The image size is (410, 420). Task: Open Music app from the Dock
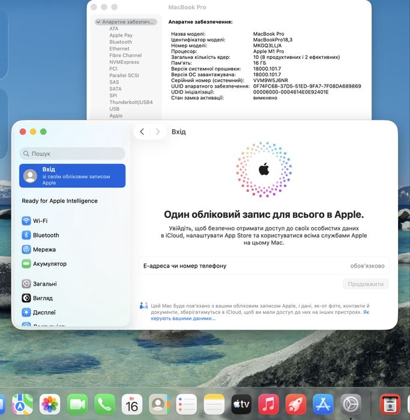click(269, 404)
